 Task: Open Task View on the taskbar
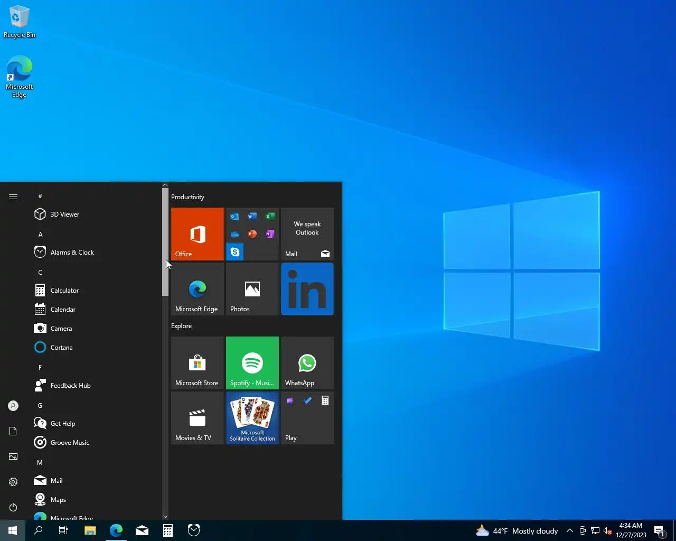pyautogui.click(x=63, y=530)
